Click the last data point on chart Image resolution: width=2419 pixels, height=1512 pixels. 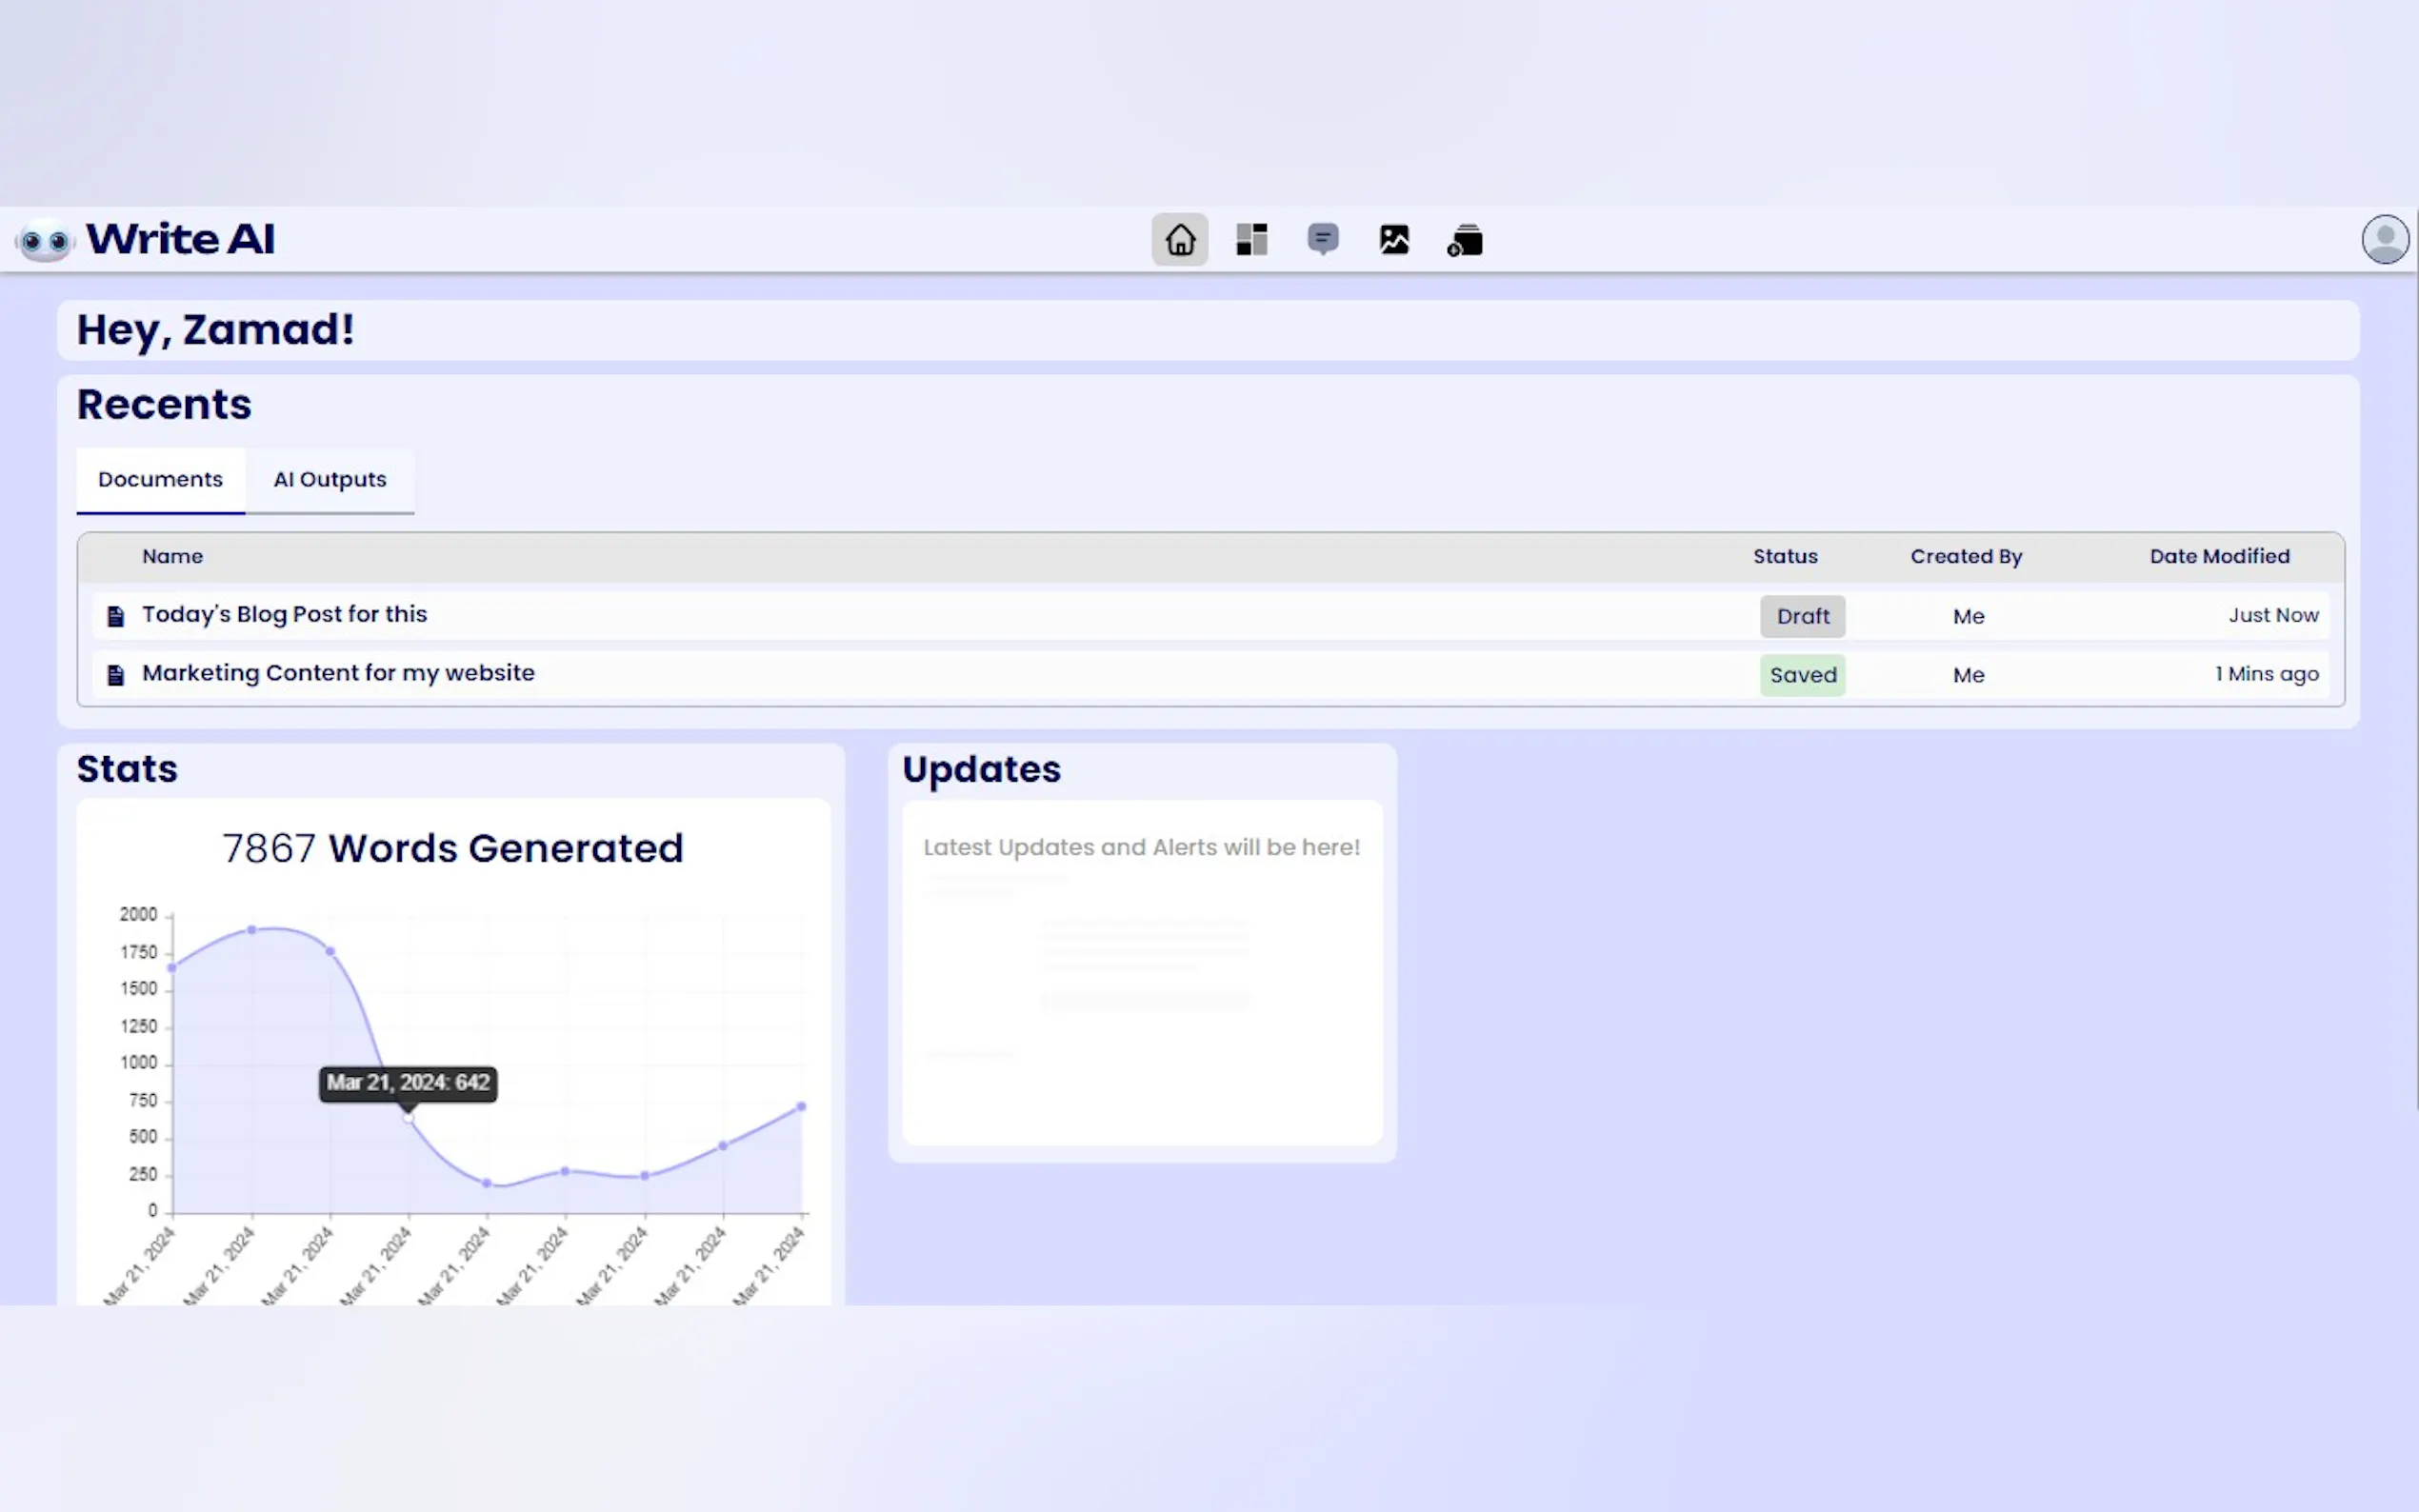(x=801, y=1107)
